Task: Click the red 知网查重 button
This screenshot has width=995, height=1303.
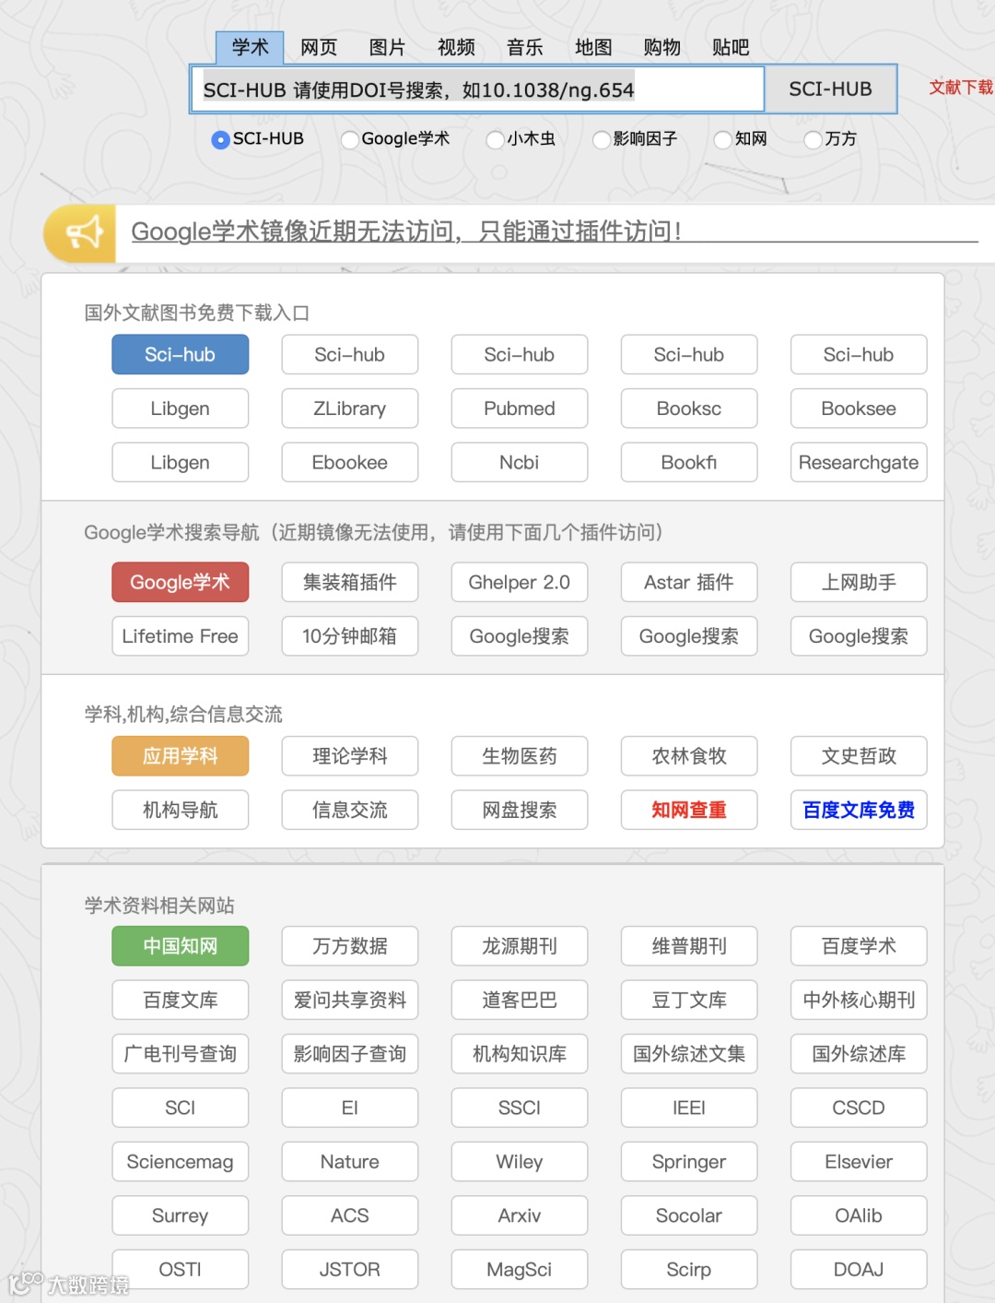Action: (x=689, y=810)
